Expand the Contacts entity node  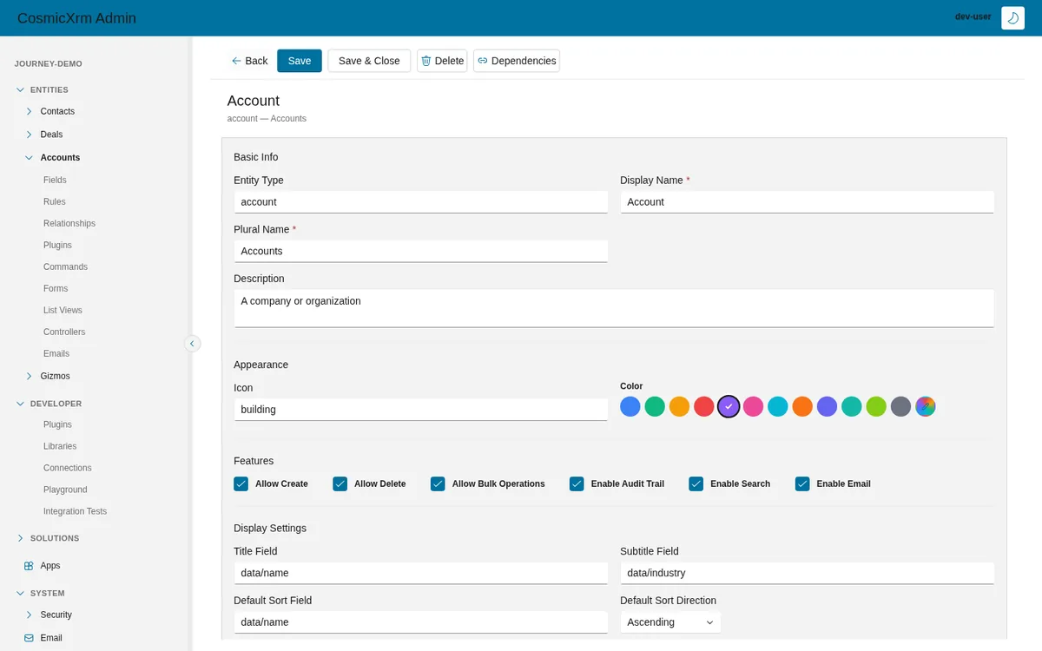30,111
